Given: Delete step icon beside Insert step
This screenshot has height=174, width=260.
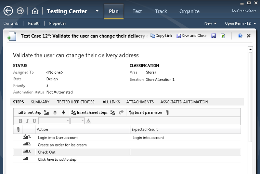Looking at the screenshot, I should pos(47,113).
